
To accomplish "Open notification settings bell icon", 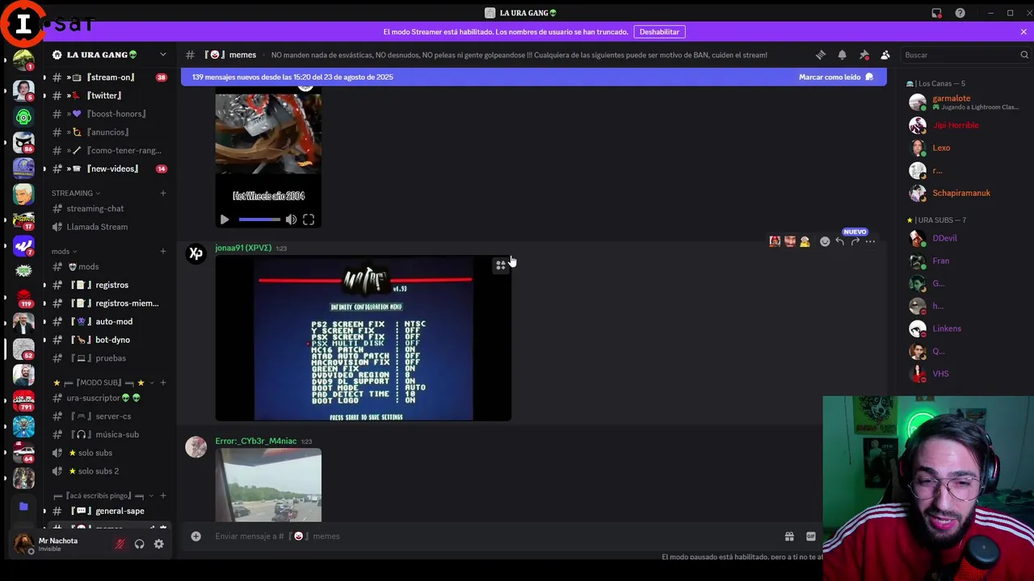I will pyautogui.click(x=842, y=55).
